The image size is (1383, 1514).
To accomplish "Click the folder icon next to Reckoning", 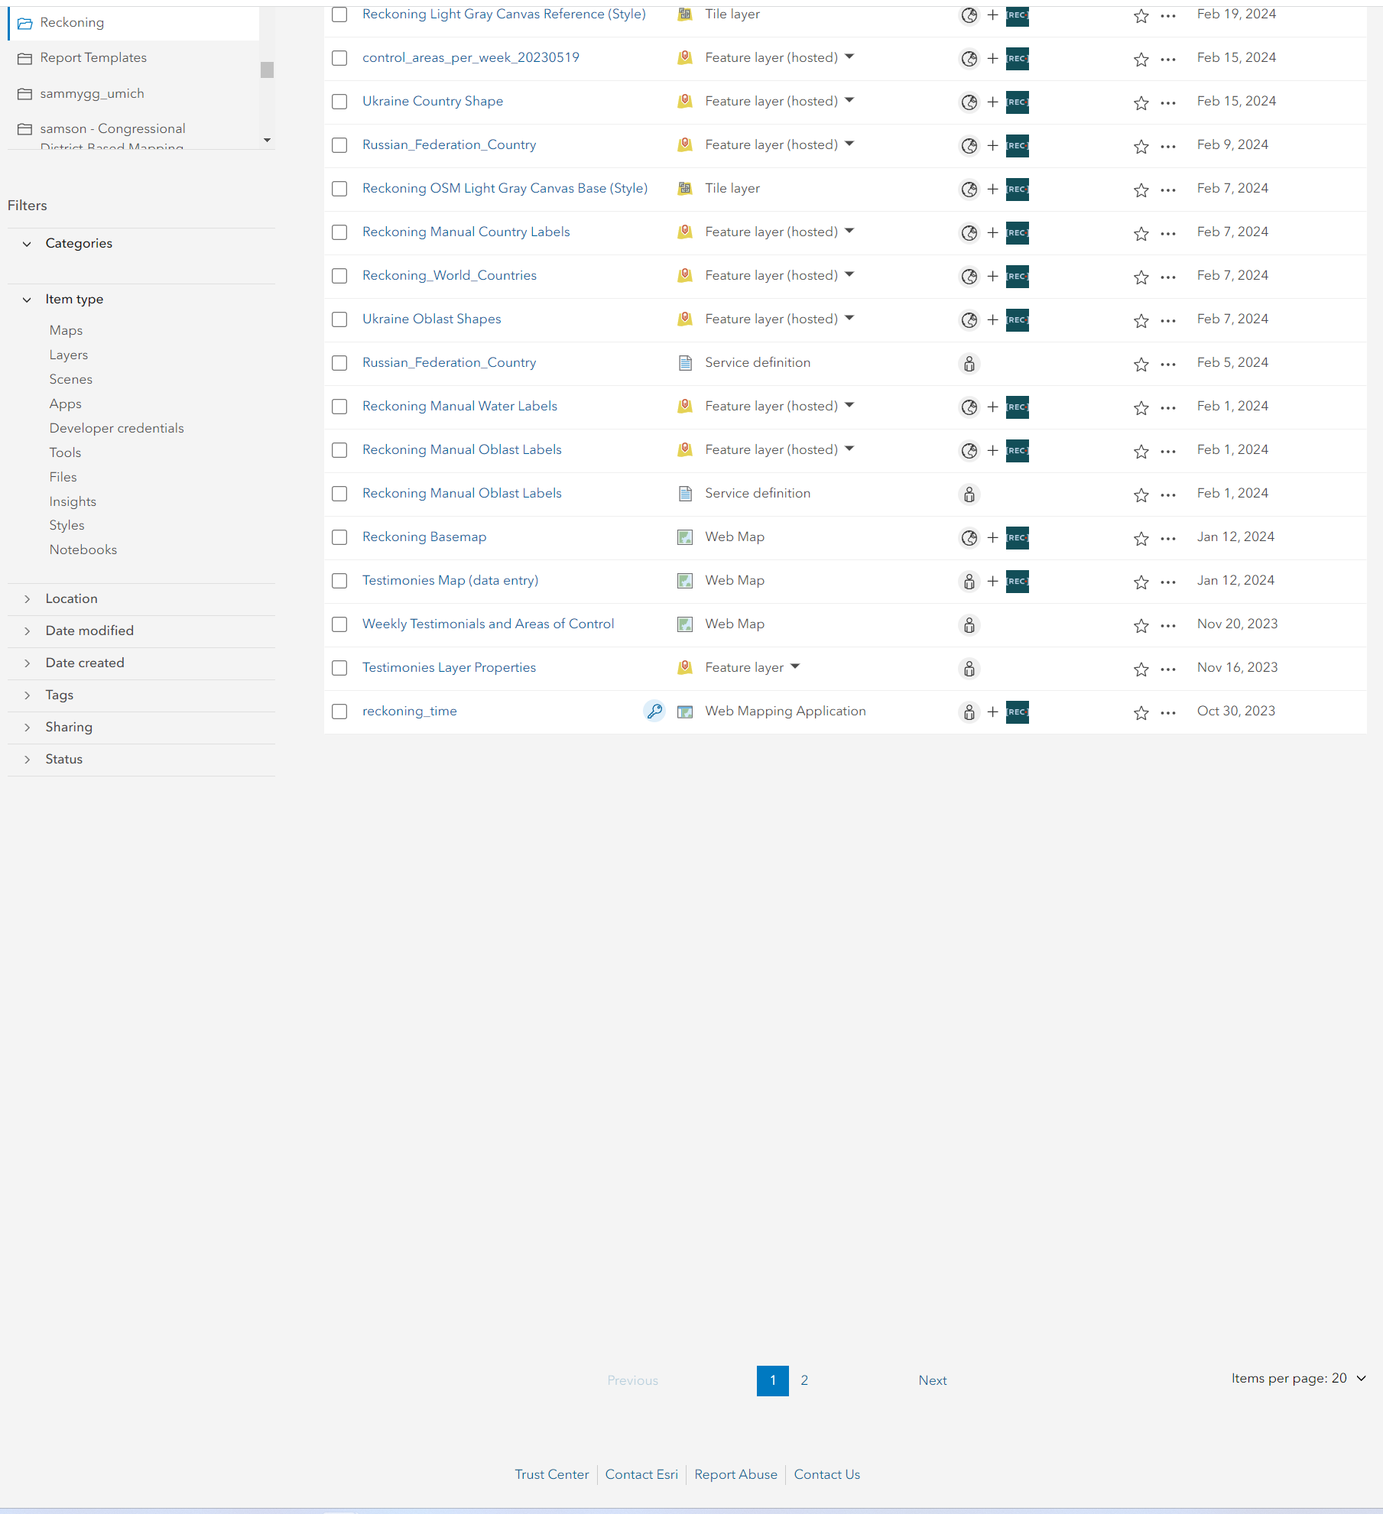I will pyautogui.click(x=24, y=24).
